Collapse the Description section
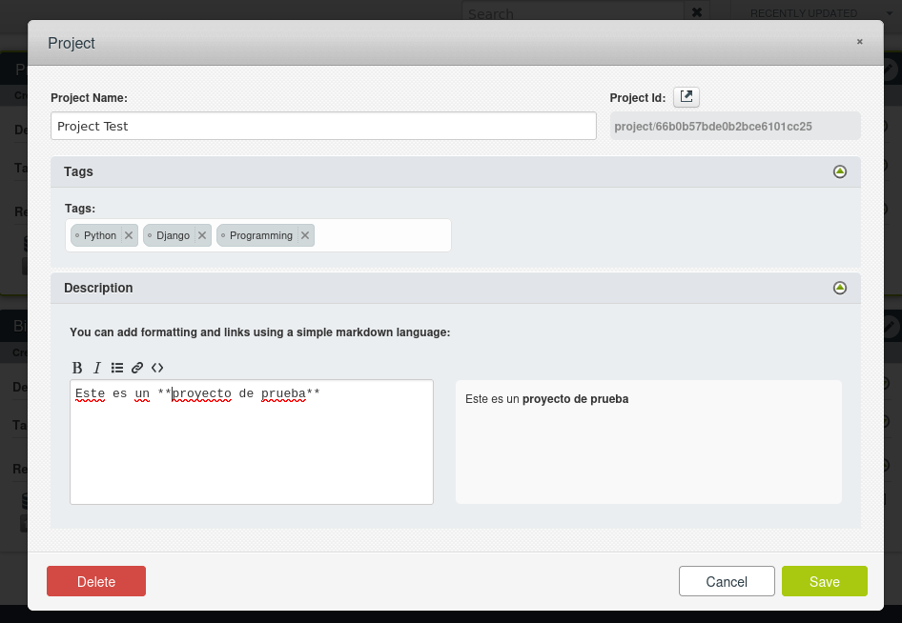902x623 pixels. point(839,288)
